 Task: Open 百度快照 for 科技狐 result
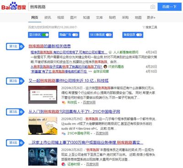[x=89, y=103]
